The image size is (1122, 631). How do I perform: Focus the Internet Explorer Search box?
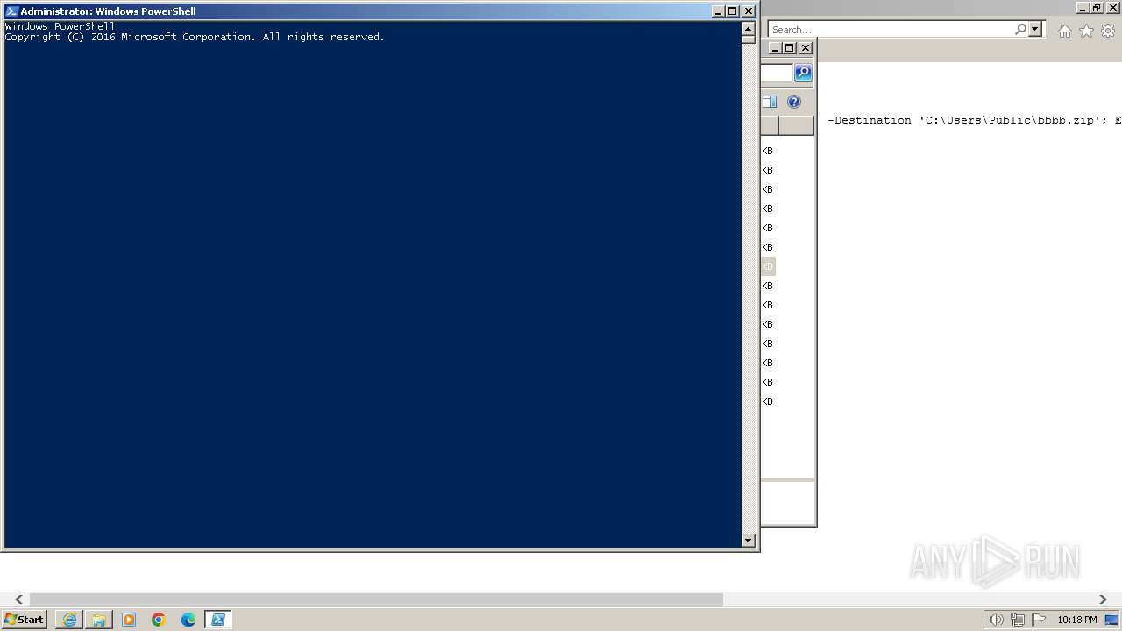click(890, 30)
